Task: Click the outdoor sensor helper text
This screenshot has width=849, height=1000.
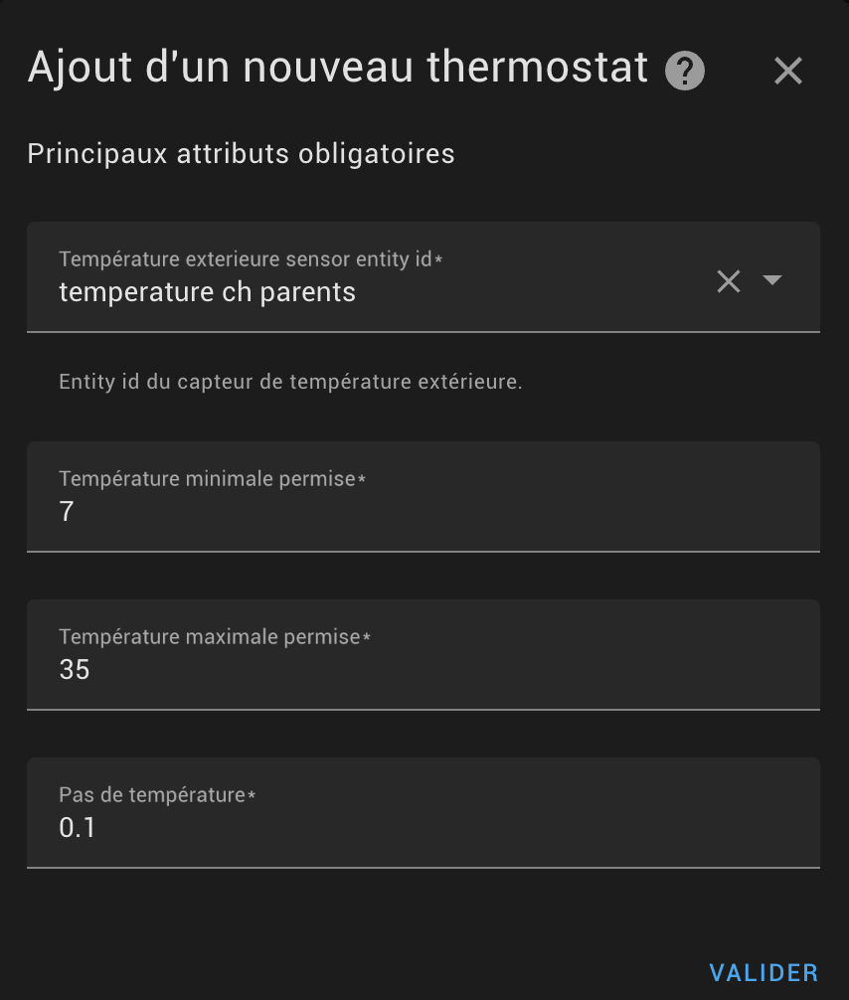Action: pos(290,382)
